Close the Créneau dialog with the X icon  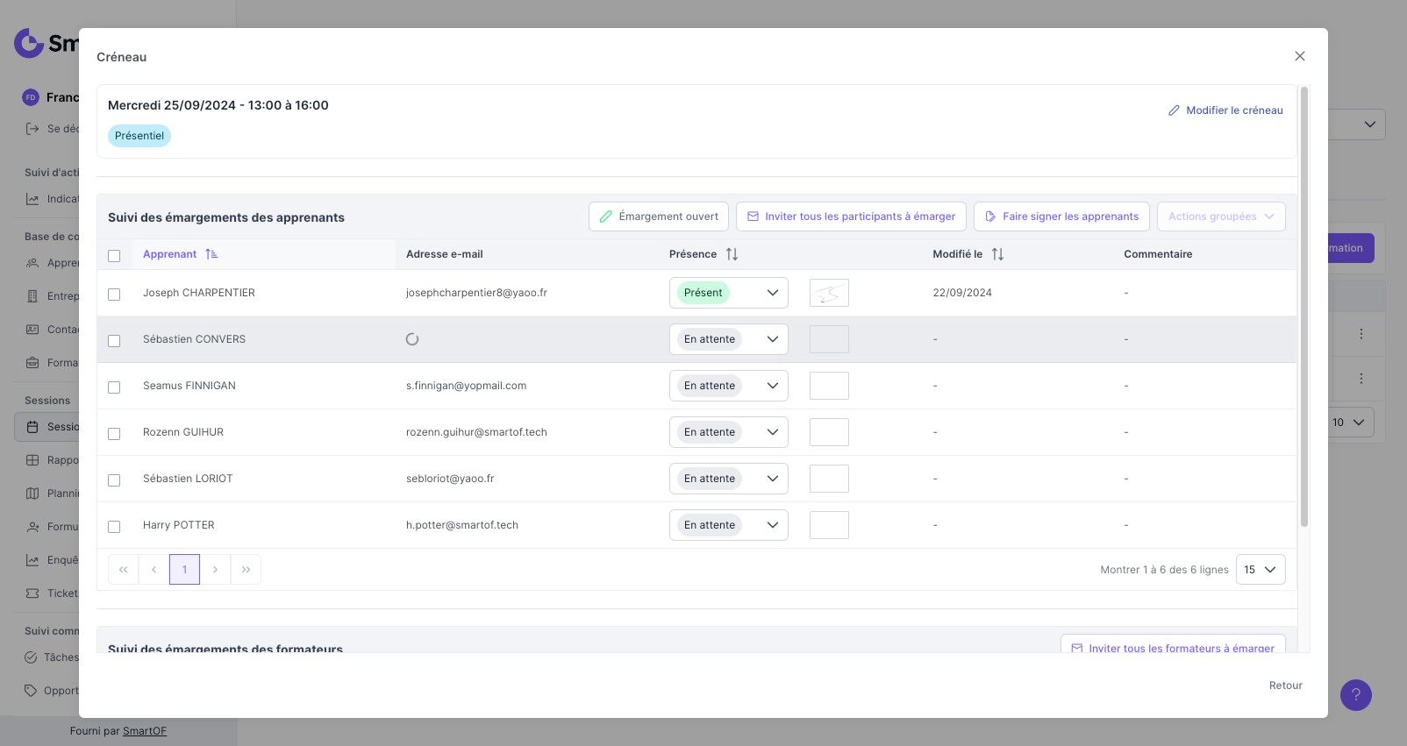(1299, 56)
